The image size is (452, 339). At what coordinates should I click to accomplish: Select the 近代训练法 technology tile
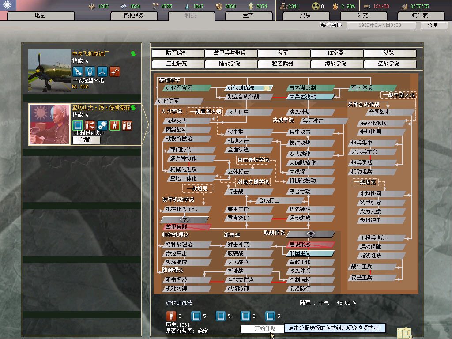coord(248,88)
